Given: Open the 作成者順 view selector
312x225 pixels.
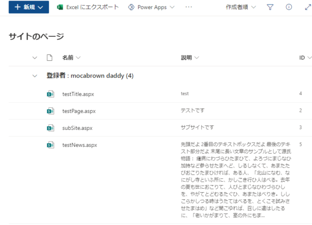Looking at the screenshot, I should click(241, 7).
